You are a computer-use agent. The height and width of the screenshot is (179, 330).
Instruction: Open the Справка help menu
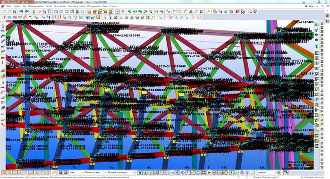(x=114, y=6)
